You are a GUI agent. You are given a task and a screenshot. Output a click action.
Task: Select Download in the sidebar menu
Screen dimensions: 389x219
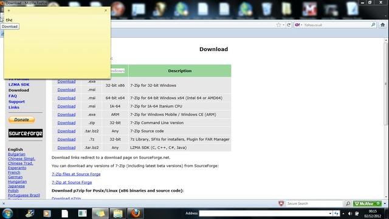click(x=19, y=90)
